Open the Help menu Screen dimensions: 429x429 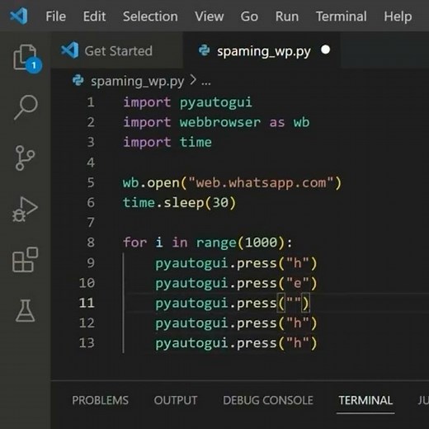[x=398, y=16]
